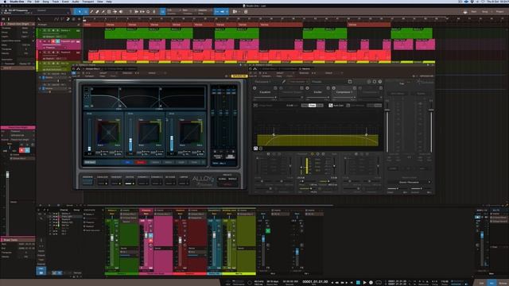This screenshot has width=509, height=286.
Task: Open the Overview module in Alloy 2
Action: tap(87, 182)
